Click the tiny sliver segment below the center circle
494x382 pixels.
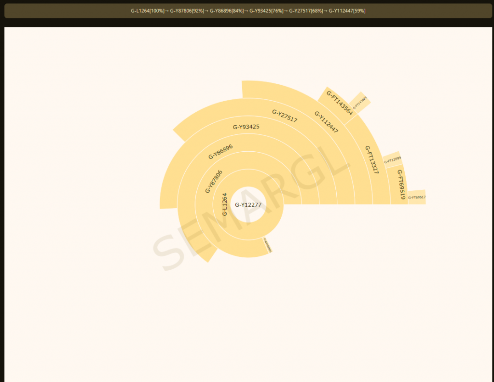(268, 245)
